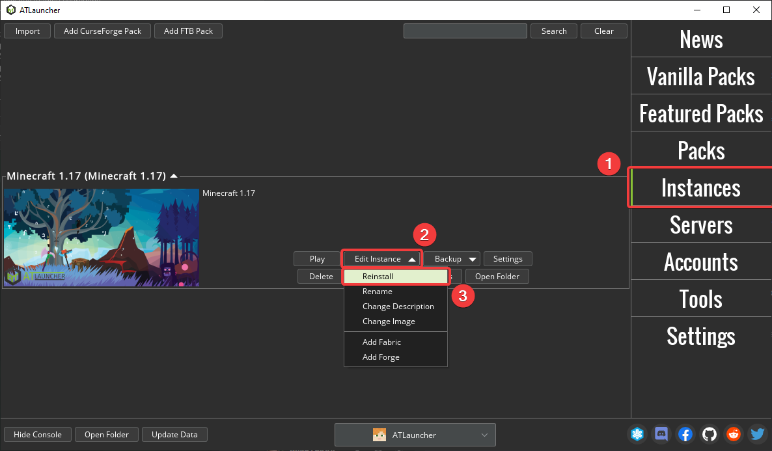Screen dimensions: 772x451
Task: Select Change Description menu entry
Action: point(396,307)
